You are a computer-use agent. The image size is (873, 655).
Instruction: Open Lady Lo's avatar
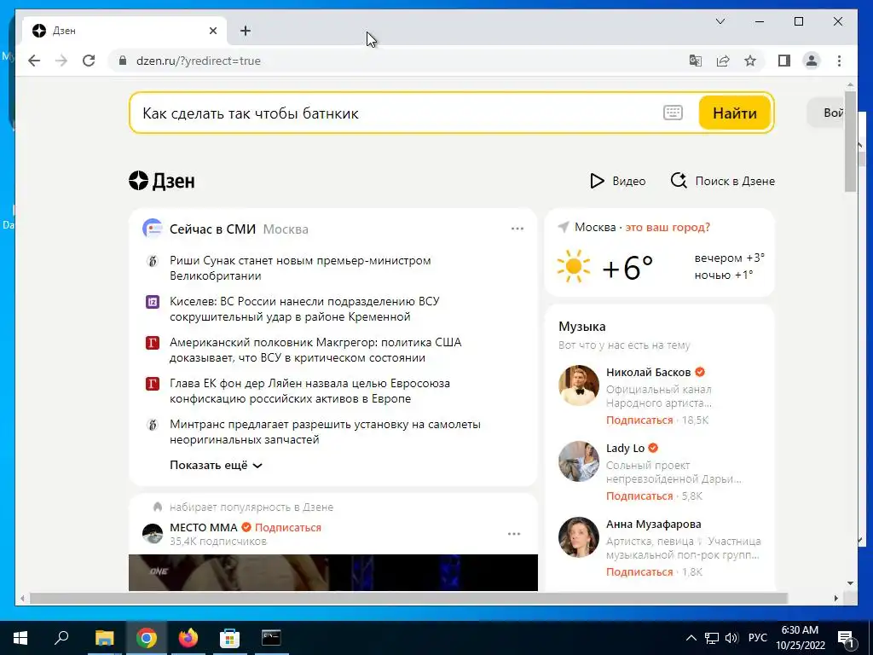point(579,461)
